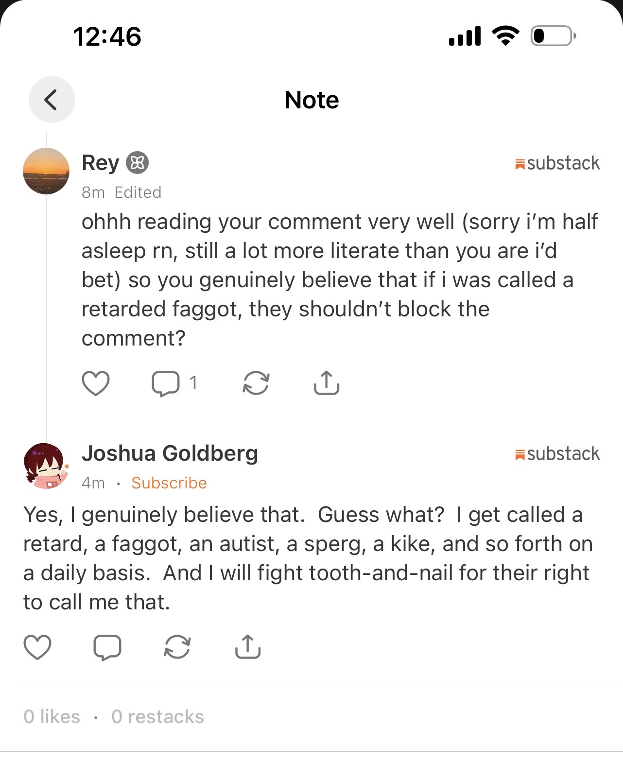Viewport: 623px width, 762px height.
Task: Restack Rey's note
Action: (x=256, y=383)
